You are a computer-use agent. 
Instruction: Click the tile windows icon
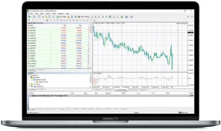click(x=110, y=17)
